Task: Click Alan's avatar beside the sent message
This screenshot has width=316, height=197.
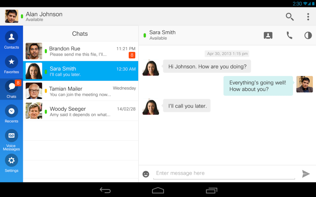Action: (305, 84)
